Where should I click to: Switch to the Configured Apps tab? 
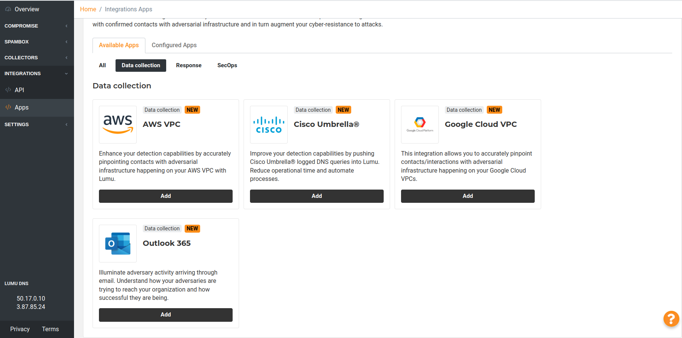click(174, 45)
